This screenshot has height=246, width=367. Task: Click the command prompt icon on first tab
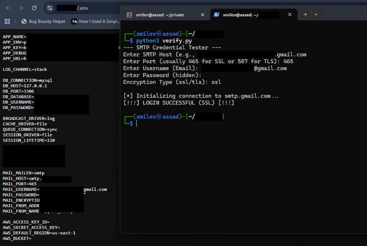(x=129, y=15)
